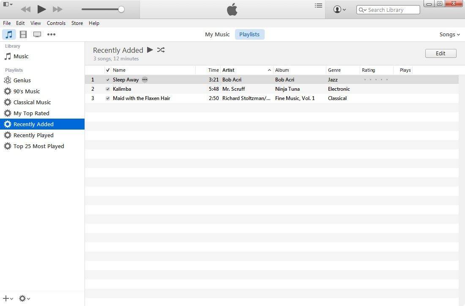
Task: Click the checkmark column header
Action: coord(108,70)
